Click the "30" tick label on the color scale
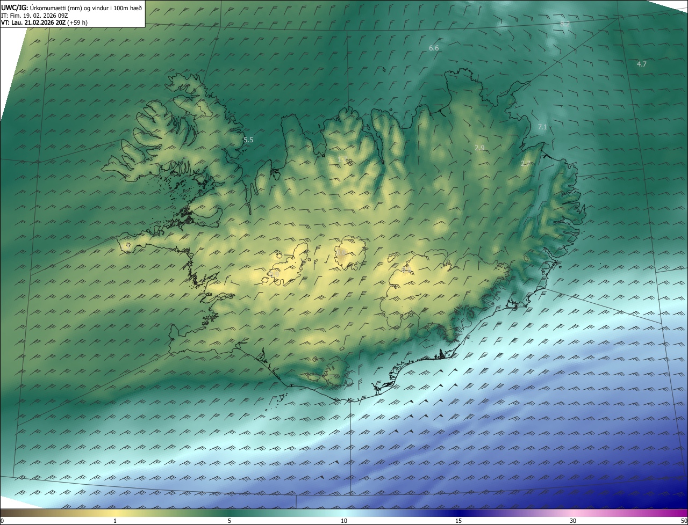This screenshot has height=525, width=688. [x=573, y=521]
